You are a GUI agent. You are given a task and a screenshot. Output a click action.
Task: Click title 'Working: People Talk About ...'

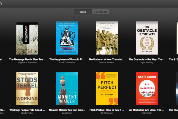(27, 110)
